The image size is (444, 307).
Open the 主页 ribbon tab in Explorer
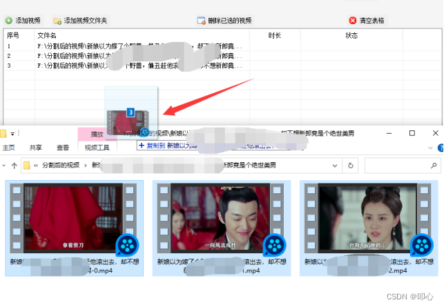coord(9,148)
